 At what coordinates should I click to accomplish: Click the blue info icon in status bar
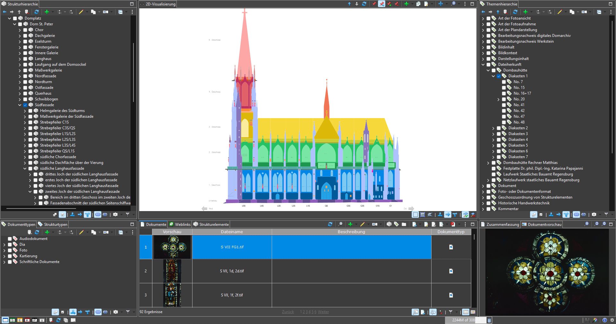604,320
